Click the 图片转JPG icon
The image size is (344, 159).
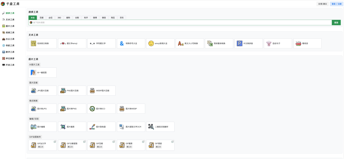(33, 109)
